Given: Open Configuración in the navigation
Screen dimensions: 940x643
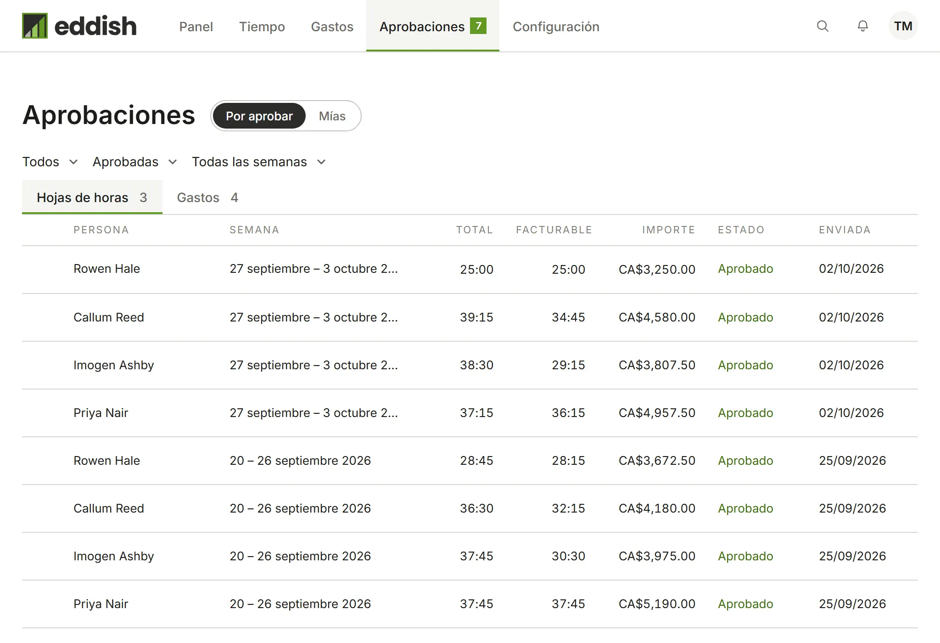Looking at the screenshot, I should click(556, 27).
